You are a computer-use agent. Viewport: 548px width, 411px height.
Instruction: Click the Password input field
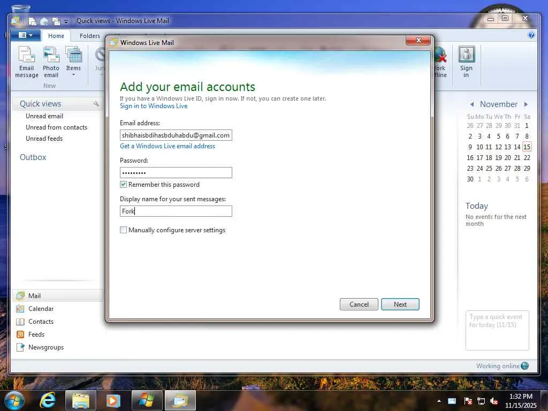click(176, 173)
